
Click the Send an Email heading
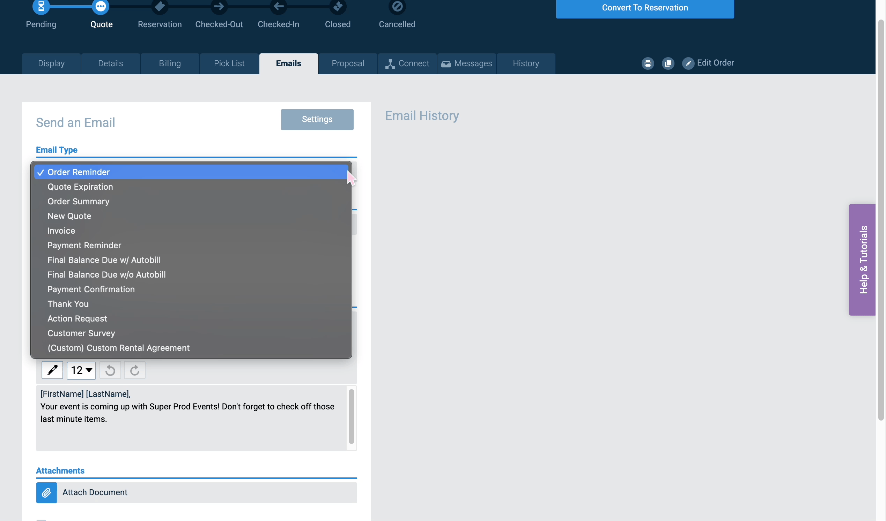click(x=76, y=123)
